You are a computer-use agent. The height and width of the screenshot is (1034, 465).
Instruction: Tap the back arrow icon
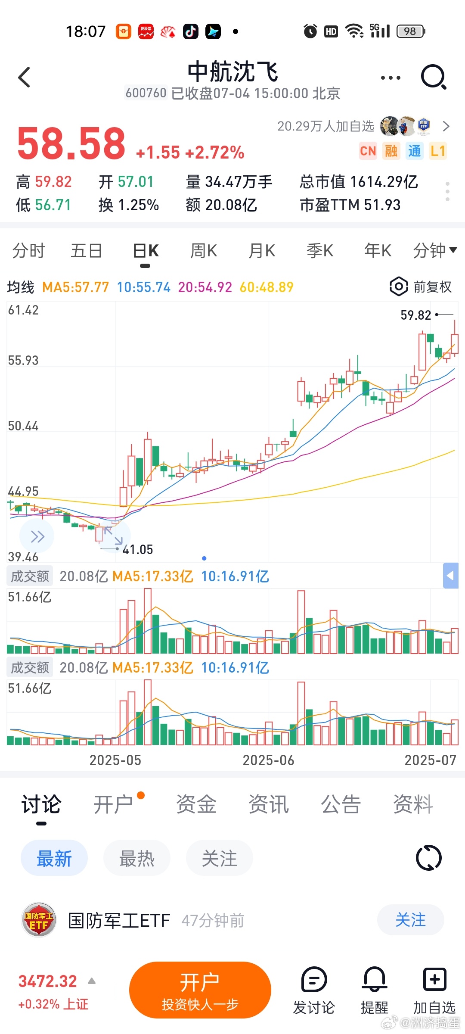[x=24, y=78]
